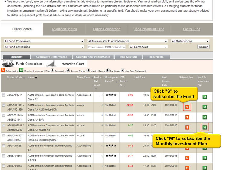The image size is (226, 170).
Task: Click legend Monthly Investment Plan M icon
Action: tap(21, 70)
